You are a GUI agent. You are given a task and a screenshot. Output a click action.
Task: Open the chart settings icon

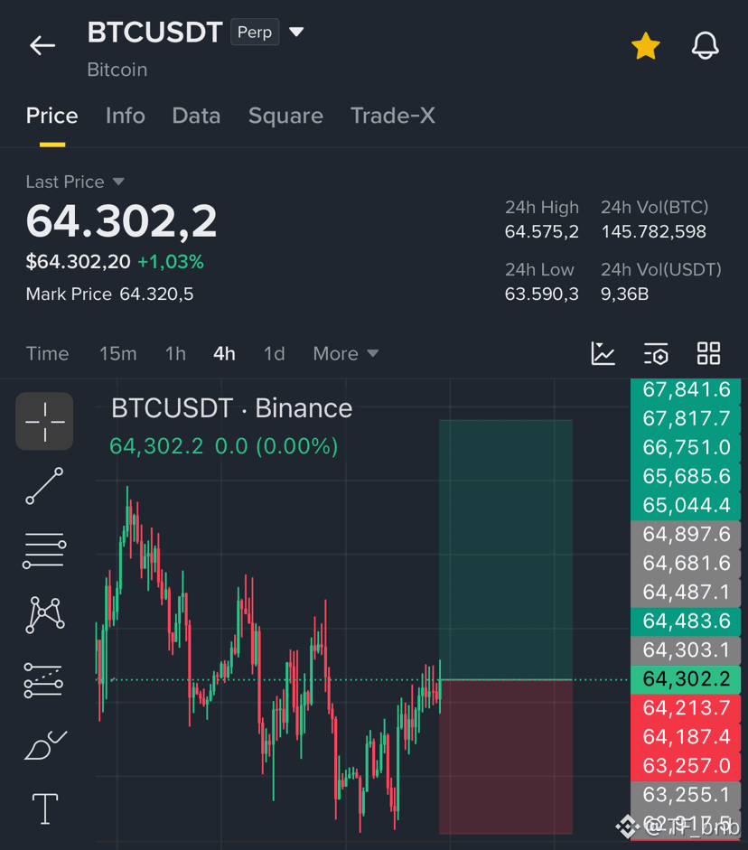coord(656,353)
